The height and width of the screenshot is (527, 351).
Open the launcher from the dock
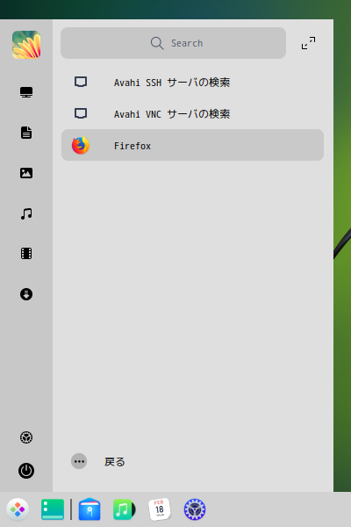click(18, 509)
